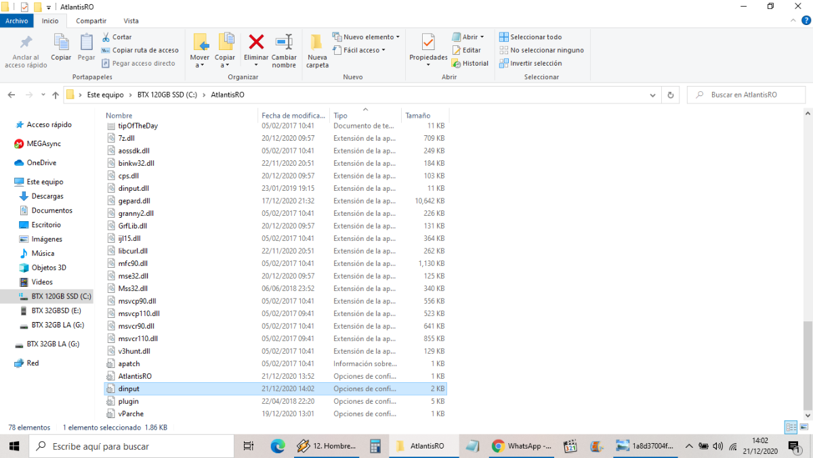Select the AtlantisRO config file
This screenshot has width=813, height=458.
coord(276,376)
